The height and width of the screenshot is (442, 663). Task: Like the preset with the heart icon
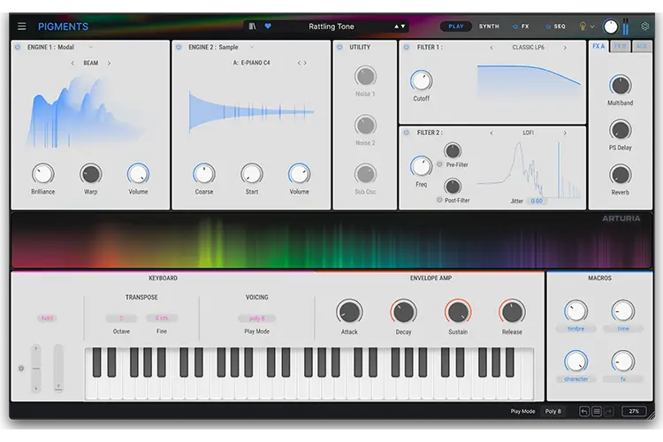(268, 27)
